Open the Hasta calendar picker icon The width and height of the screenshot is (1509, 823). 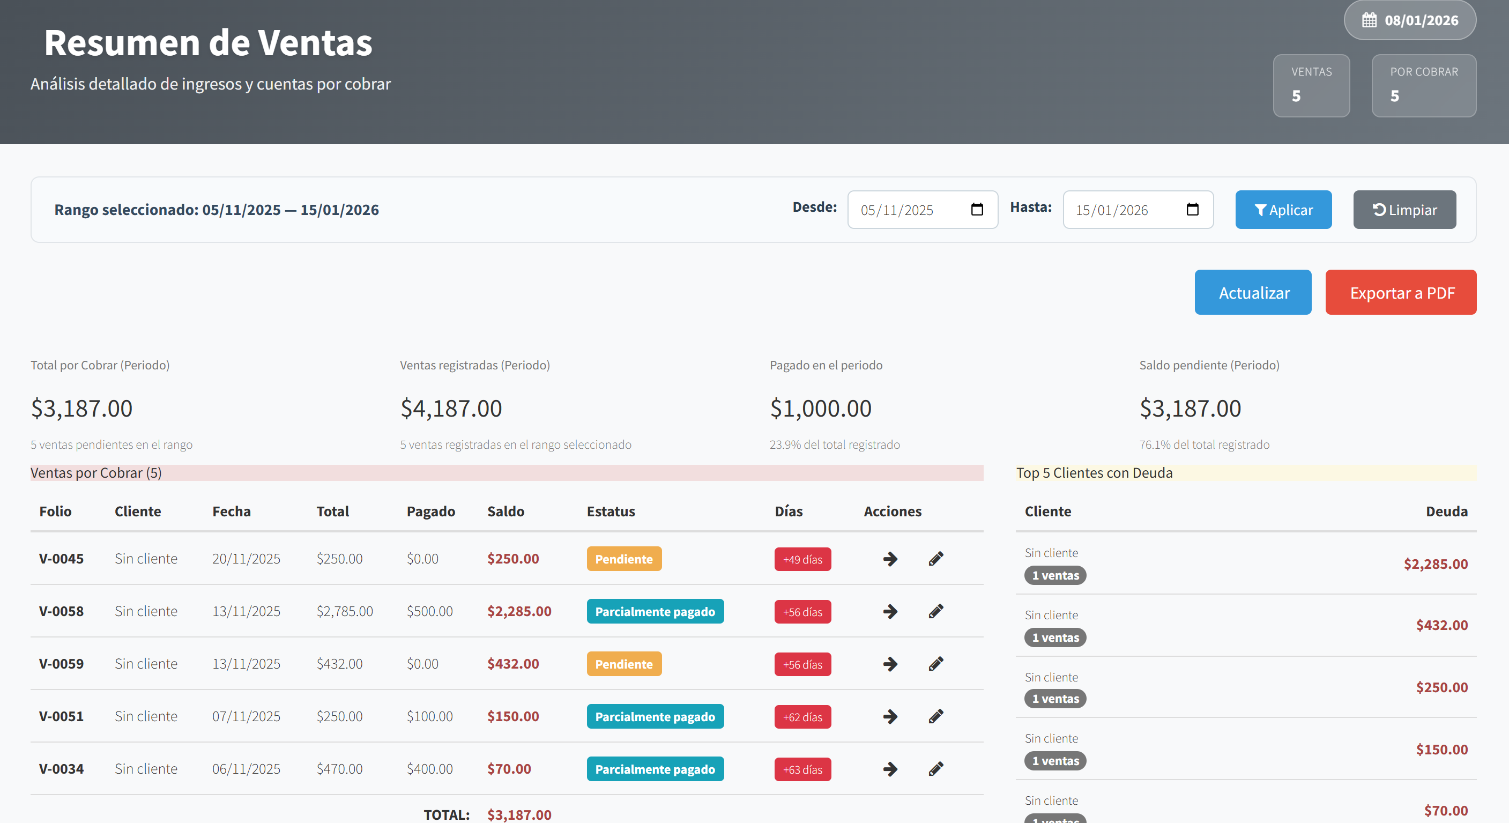(1192, 210)
